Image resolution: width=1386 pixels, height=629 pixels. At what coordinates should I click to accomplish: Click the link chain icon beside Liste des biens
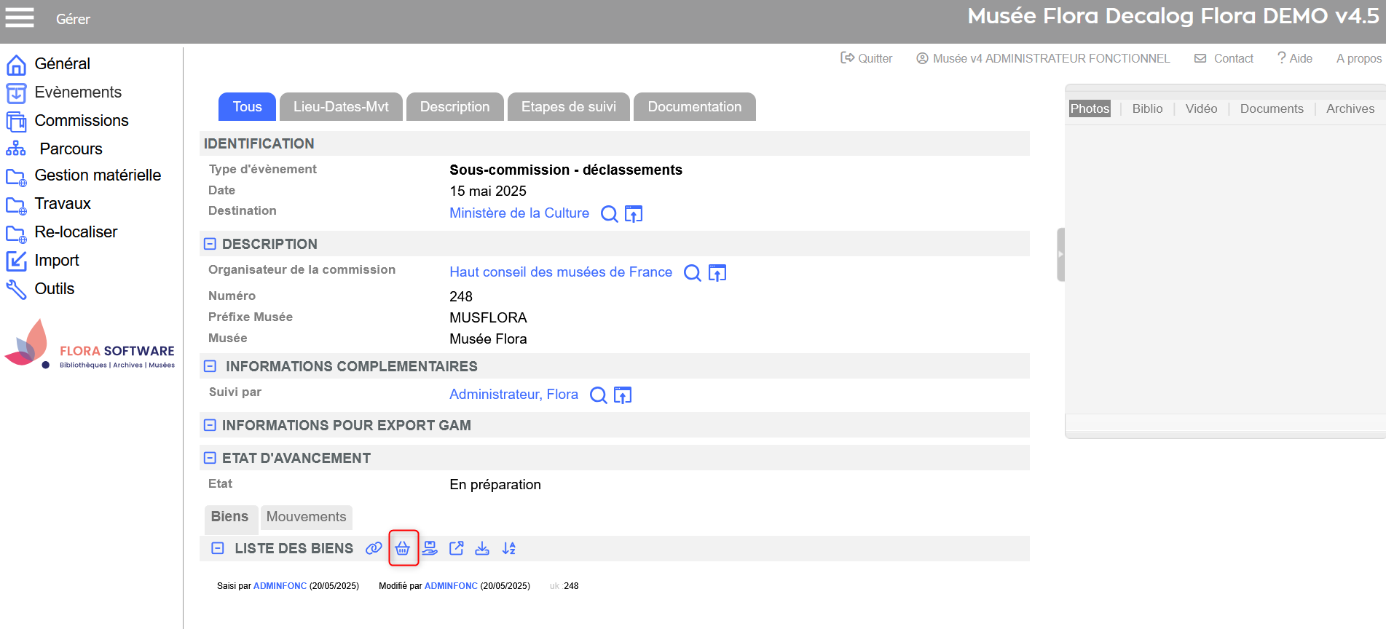click(x=374, y=548)
